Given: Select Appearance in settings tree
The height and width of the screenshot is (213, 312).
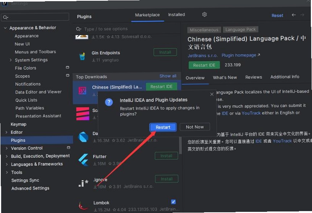Looking at the screenshot, I should coord(26,36).
